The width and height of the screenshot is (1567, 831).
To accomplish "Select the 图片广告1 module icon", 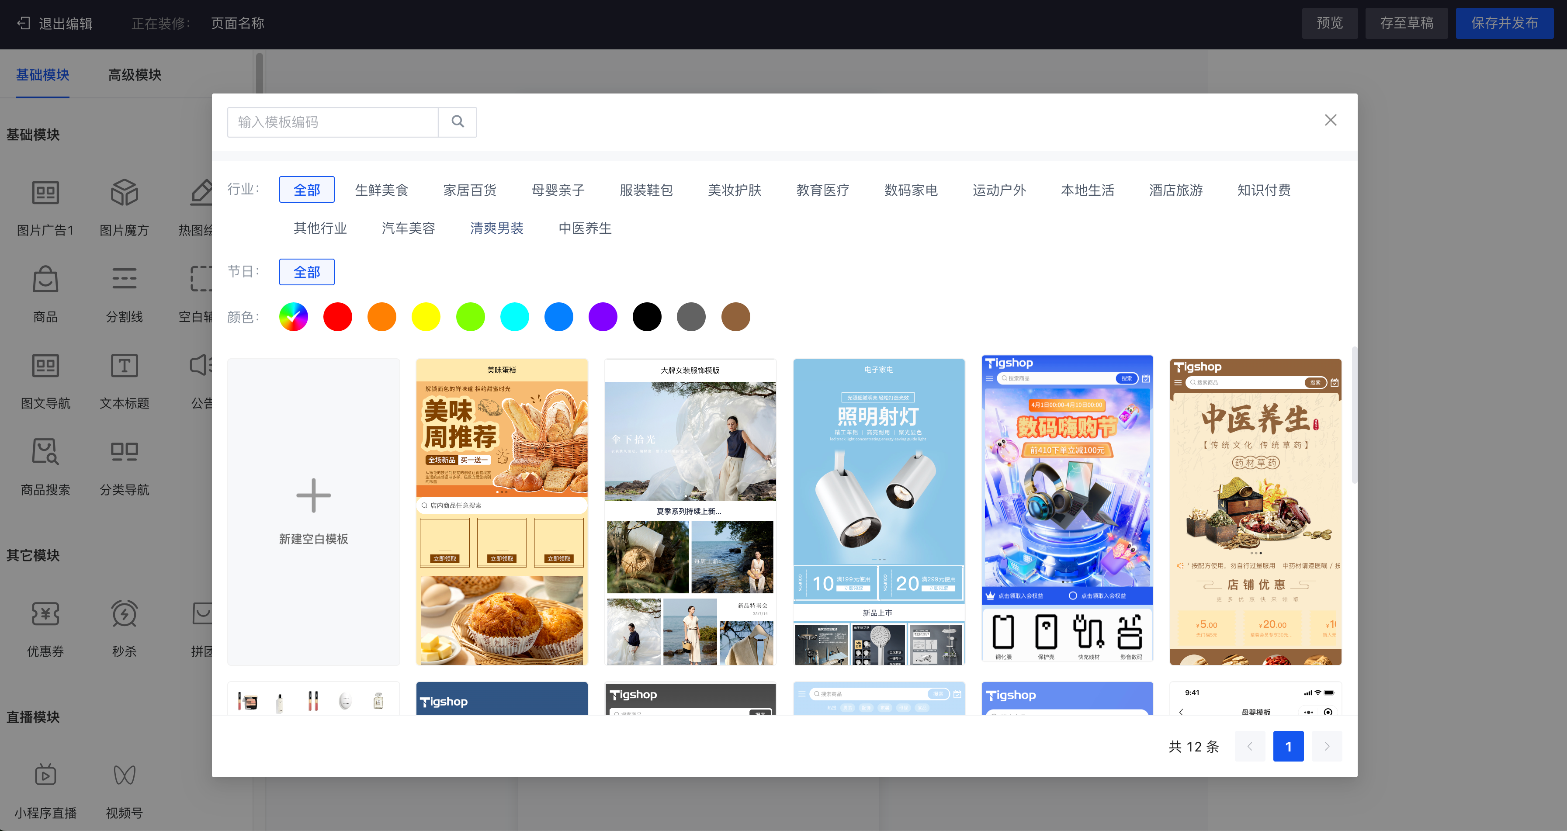I will coord(45,193).
